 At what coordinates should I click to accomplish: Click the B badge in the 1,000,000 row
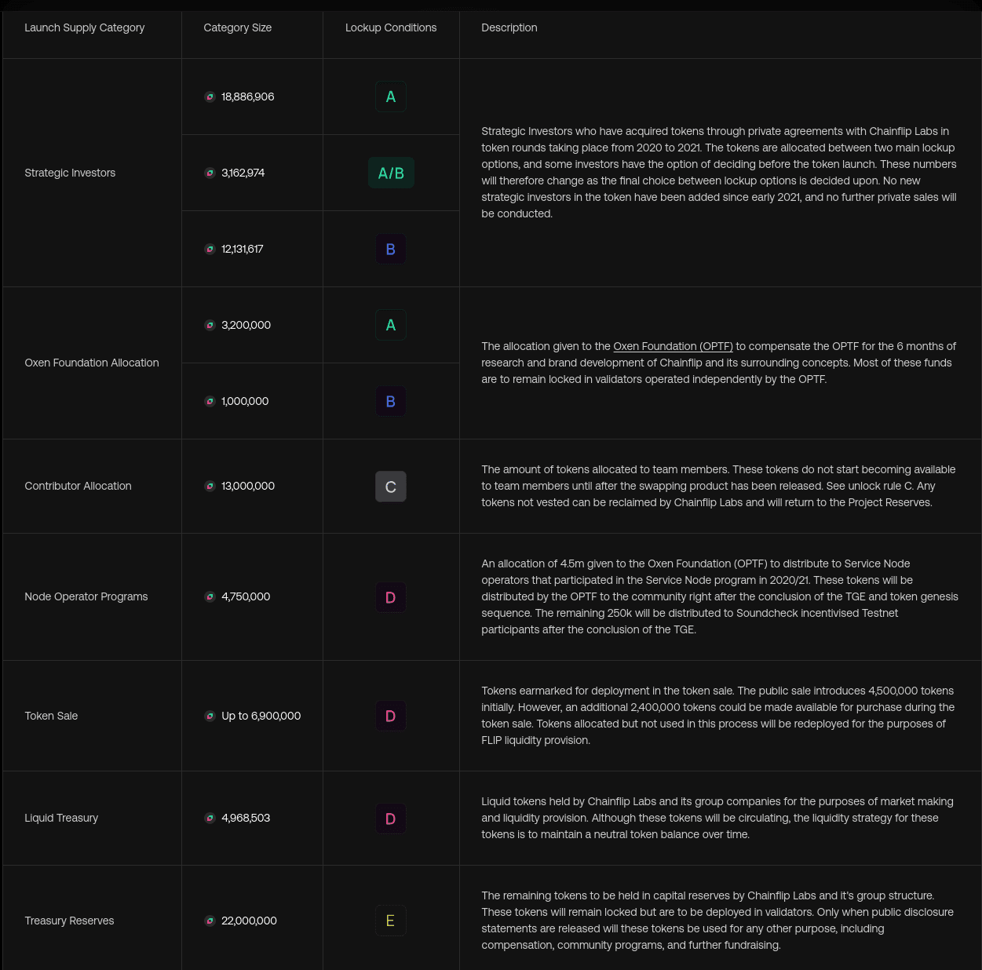(x=391, y=401)
